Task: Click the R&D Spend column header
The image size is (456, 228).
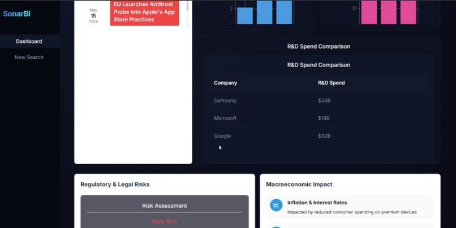Action: pyautogui.click(x=331, y=82)
